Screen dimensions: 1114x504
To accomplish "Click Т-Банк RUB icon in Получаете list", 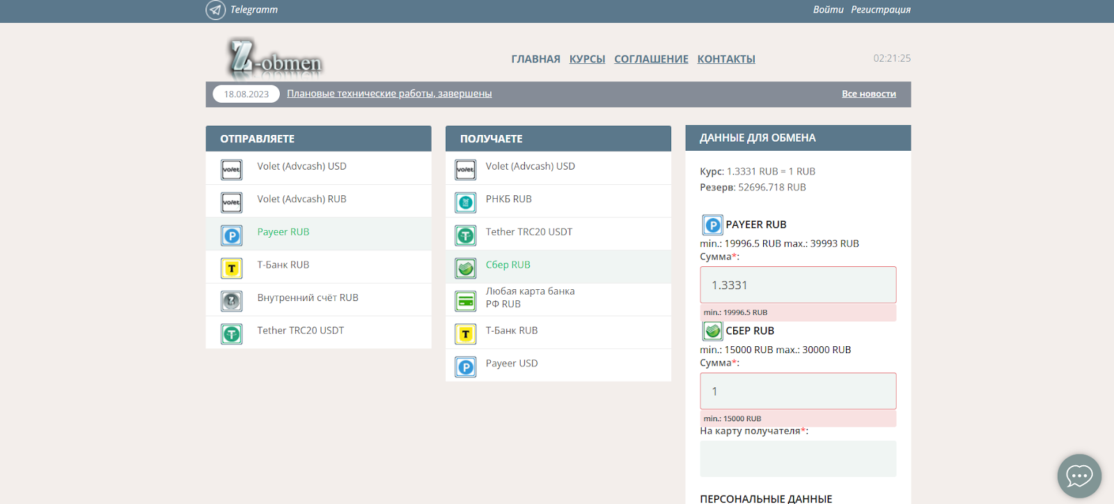I will point(466,334).
